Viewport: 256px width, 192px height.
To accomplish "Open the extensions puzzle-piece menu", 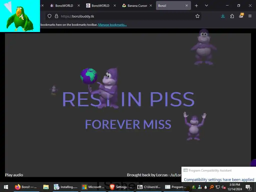I will tap(232, 16).
